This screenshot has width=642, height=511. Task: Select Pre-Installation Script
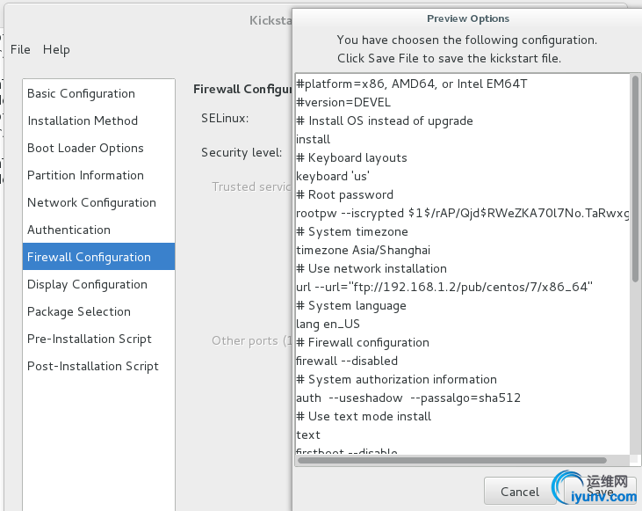tap(90, 339)
